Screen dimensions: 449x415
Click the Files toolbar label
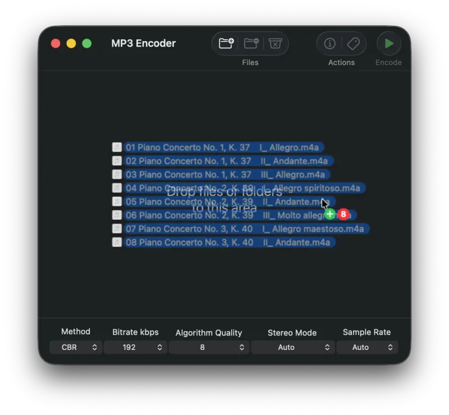(250, 62)
